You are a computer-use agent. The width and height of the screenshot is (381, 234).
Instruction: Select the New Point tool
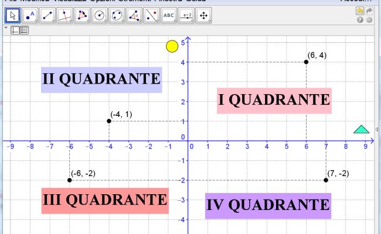30,16
